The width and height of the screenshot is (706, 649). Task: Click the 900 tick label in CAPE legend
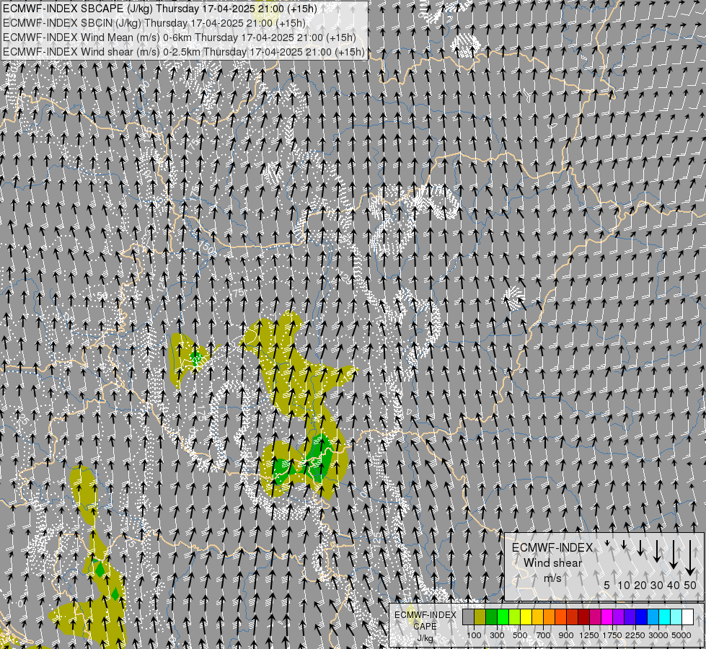[x=566, y=635]
